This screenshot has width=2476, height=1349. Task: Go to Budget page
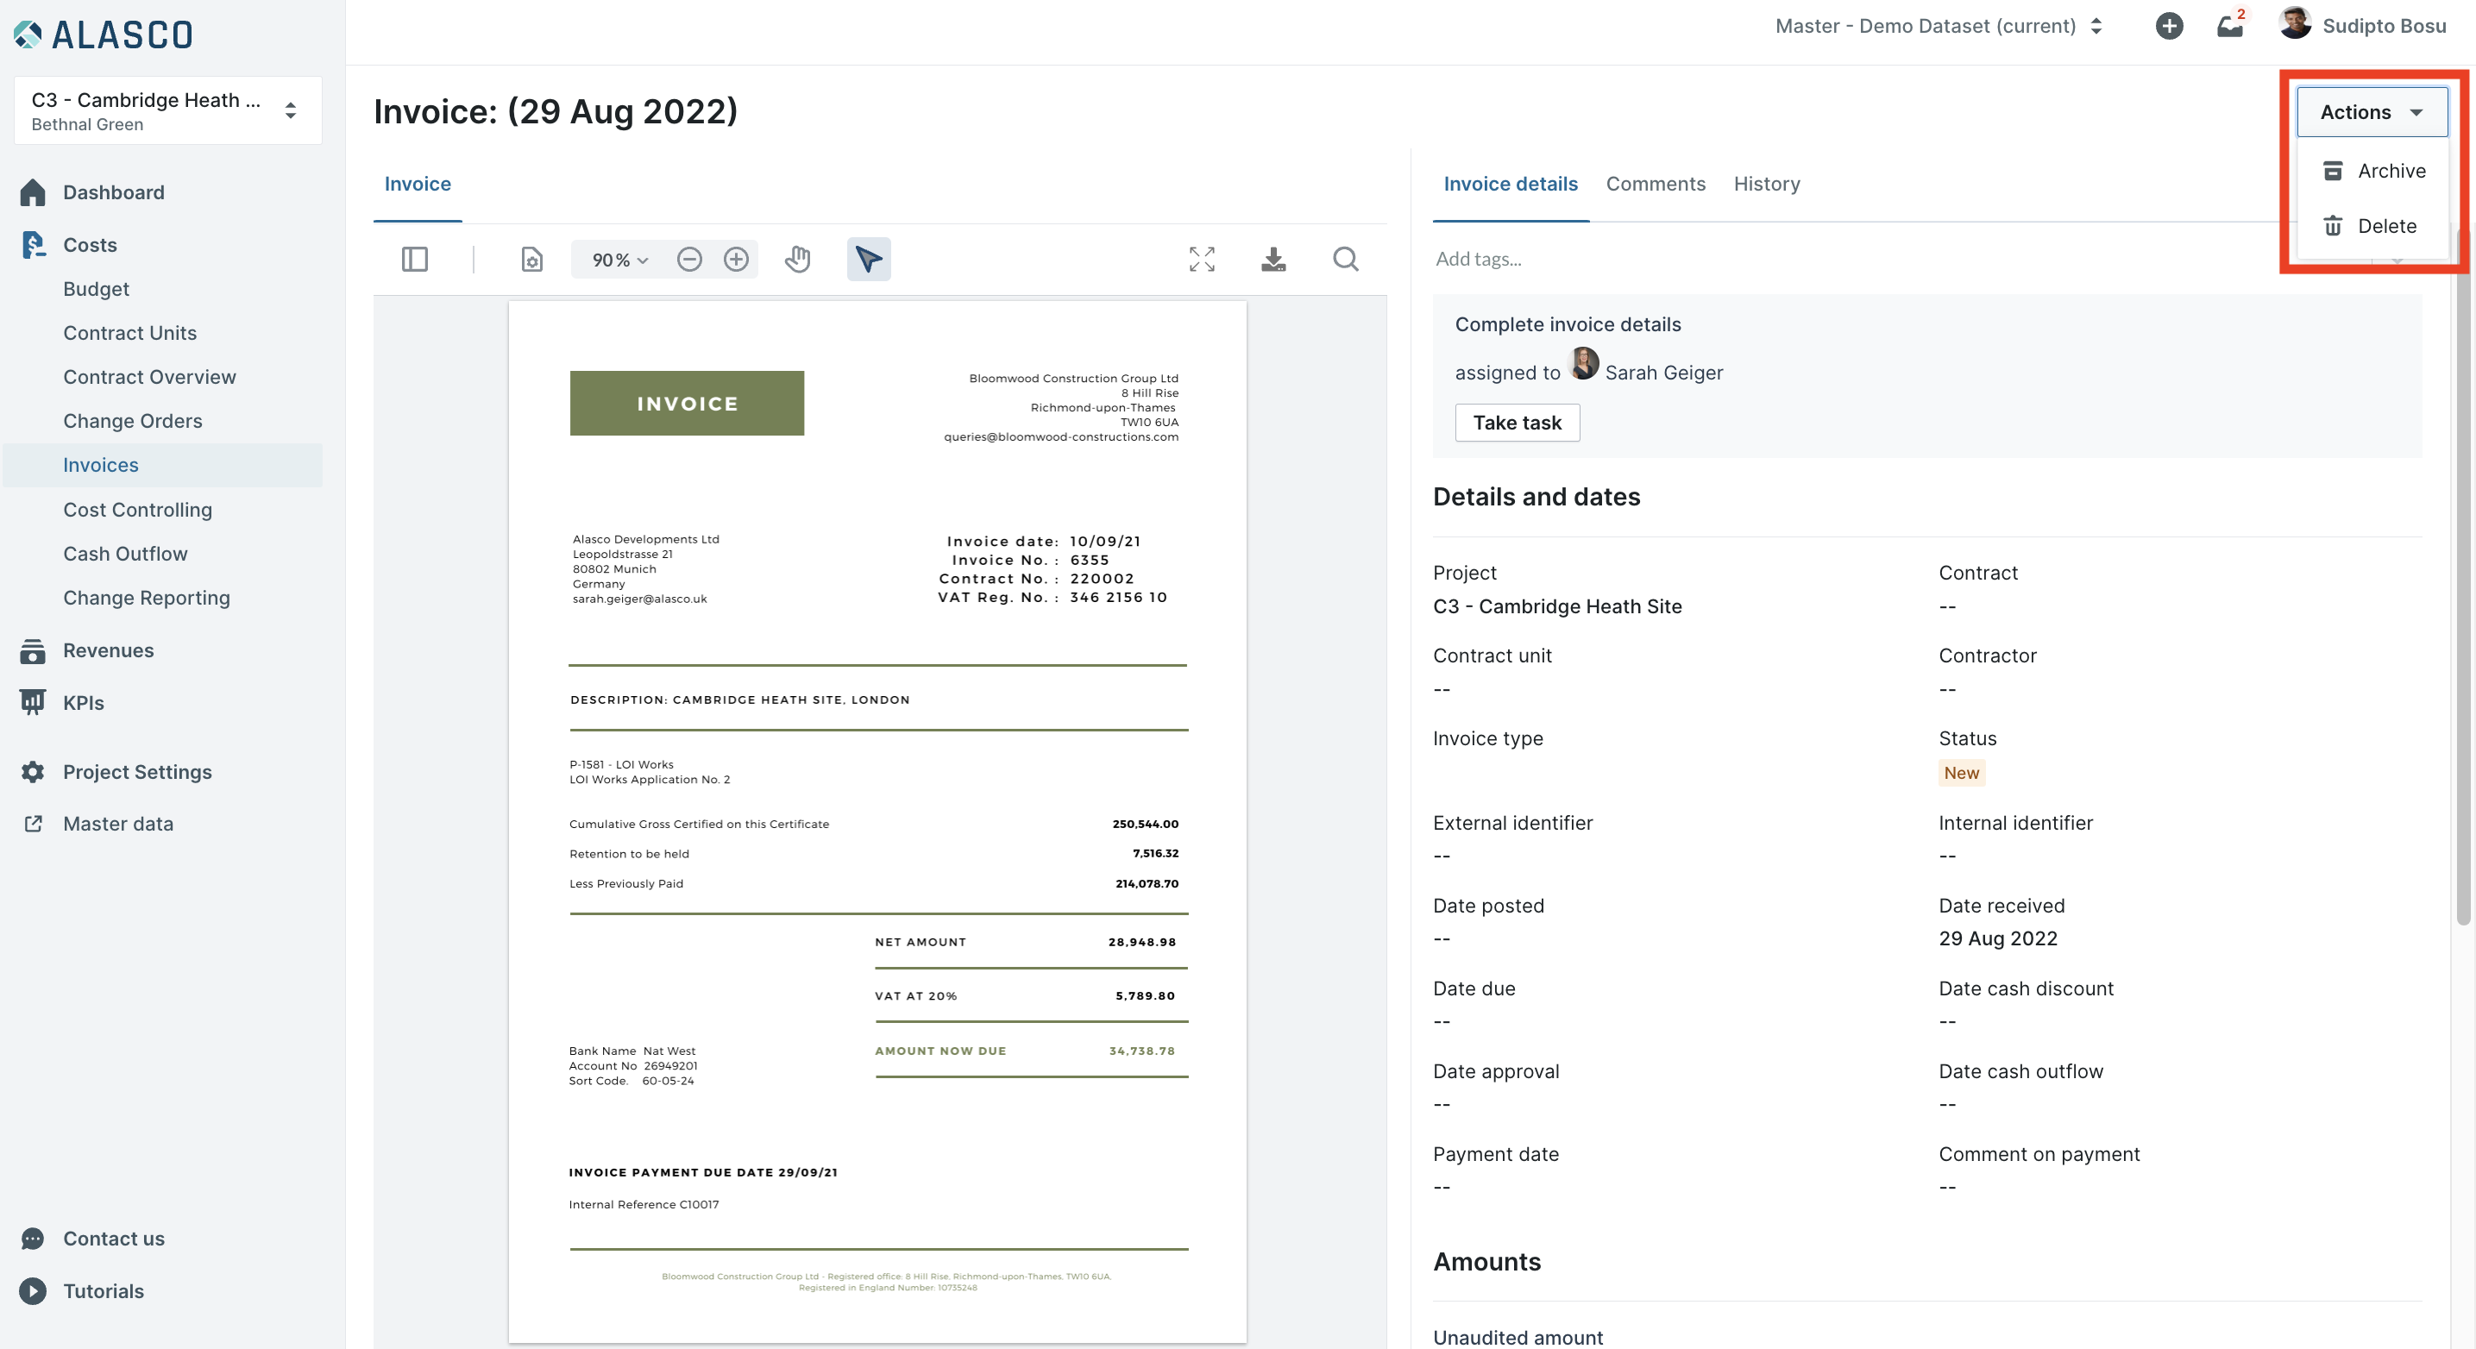(96, 289)
